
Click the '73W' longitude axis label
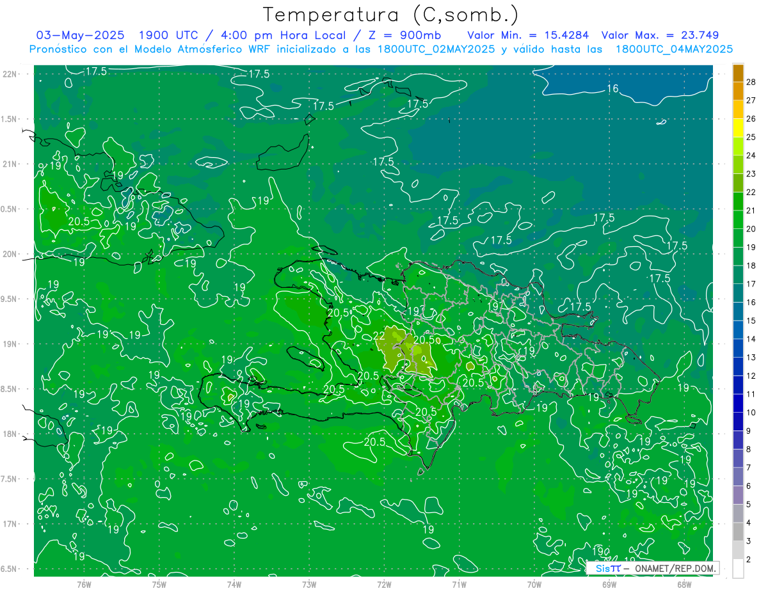pos(309,584)
